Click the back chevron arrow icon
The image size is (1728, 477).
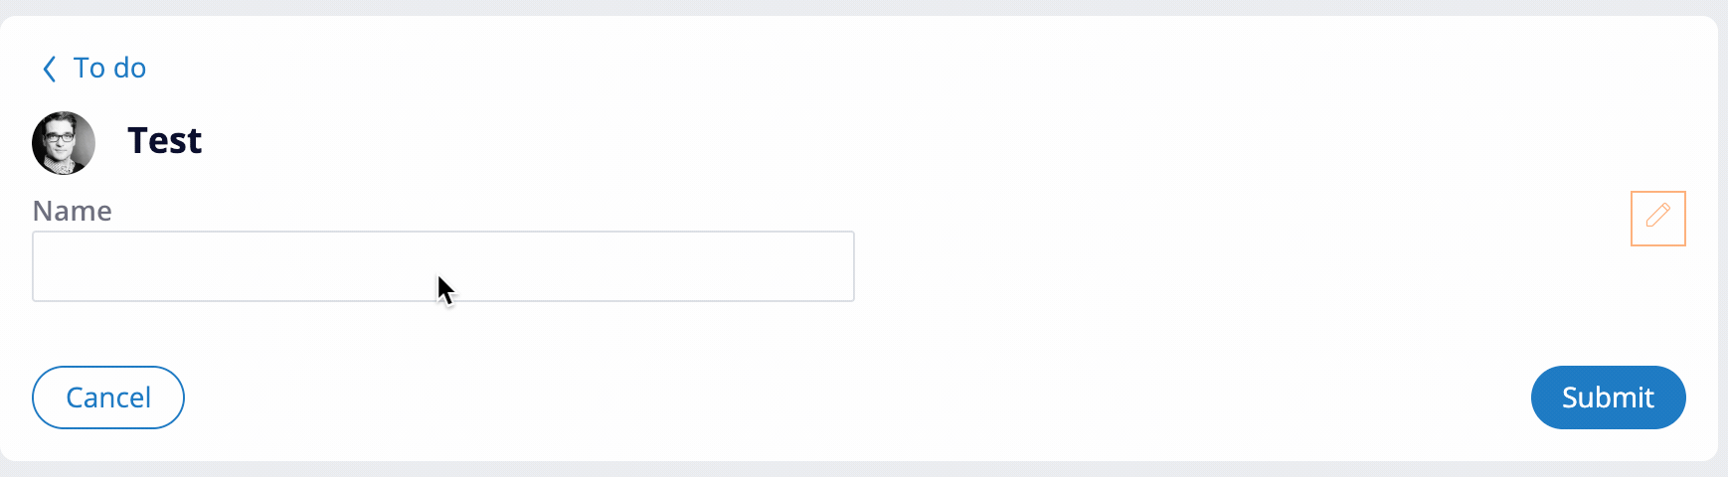coord(49,69)
